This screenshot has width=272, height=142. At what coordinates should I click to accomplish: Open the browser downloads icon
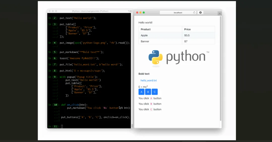200,13
